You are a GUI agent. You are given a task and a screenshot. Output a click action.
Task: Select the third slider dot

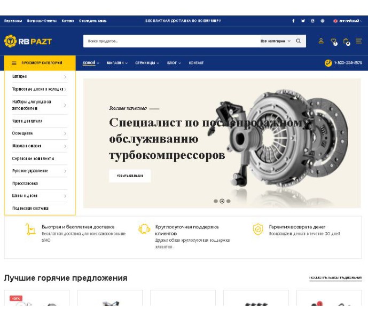[228, 201]
